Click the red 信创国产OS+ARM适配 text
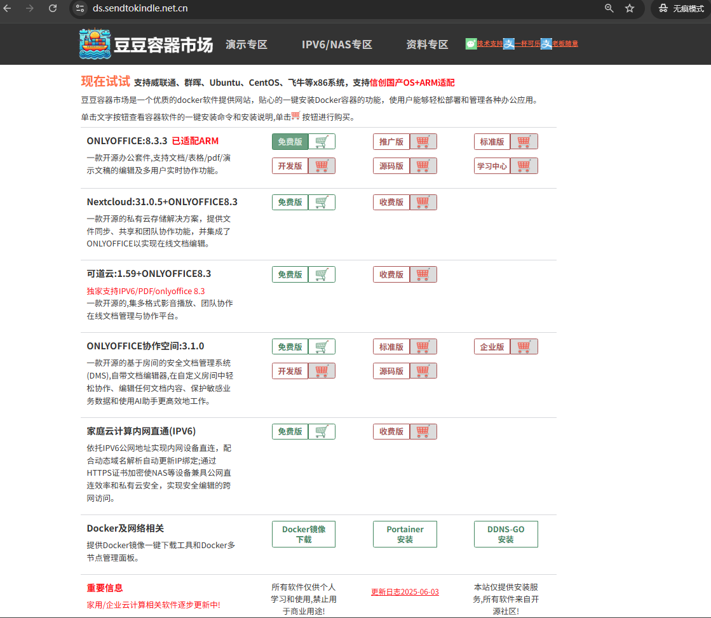The height and width of the screenshot is (618, 711). (x=412, y=83)
